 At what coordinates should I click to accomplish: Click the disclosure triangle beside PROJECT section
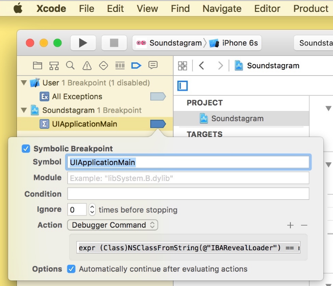pos(328,108)
